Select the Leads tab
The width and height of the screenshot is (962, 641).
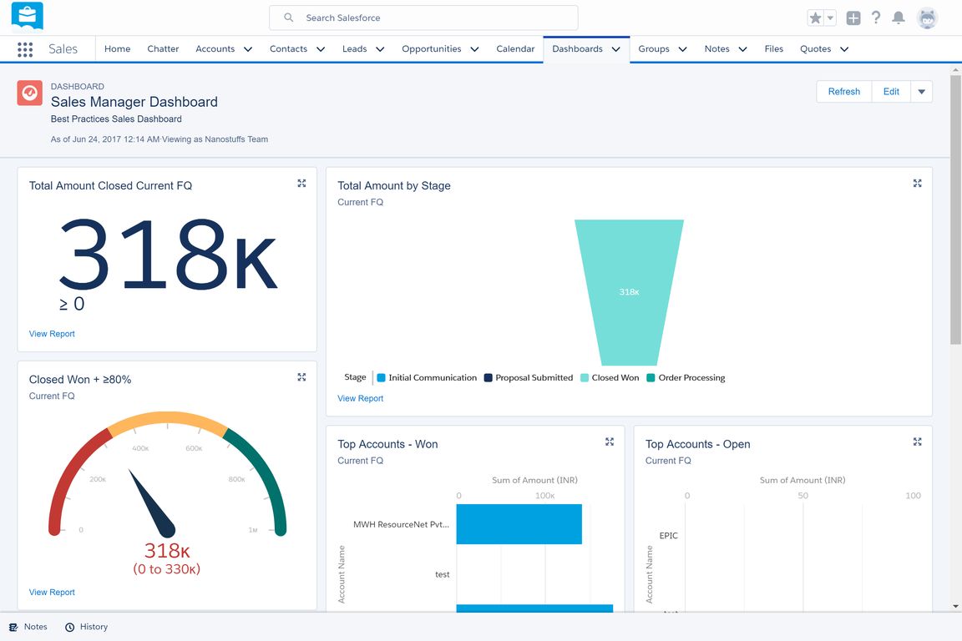(x=355, y=49)
